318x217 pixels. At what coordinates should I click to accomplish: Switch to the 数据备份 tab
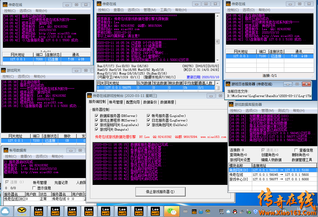(150, 102)
